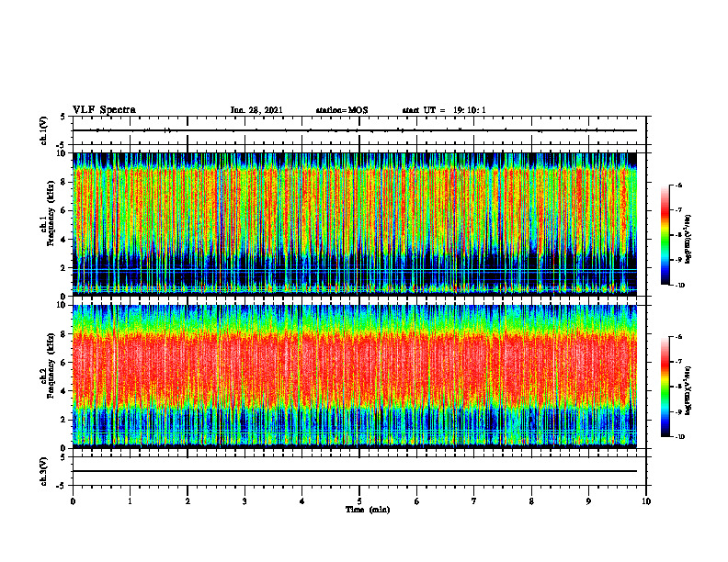Click time axis tick label "4"

point(301,501)
